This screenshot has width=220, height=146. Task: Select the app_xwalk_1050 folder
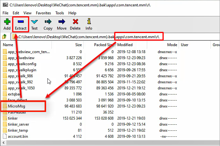(x=21, y=88)
